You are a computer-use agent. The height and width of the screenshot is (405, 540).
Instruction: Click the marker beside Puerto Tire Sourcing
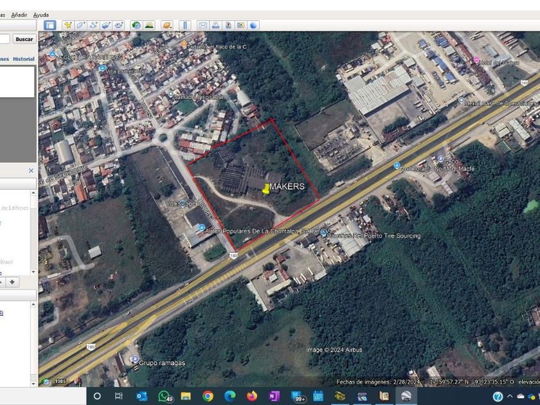pyautogui.click(x=323, y=233)
